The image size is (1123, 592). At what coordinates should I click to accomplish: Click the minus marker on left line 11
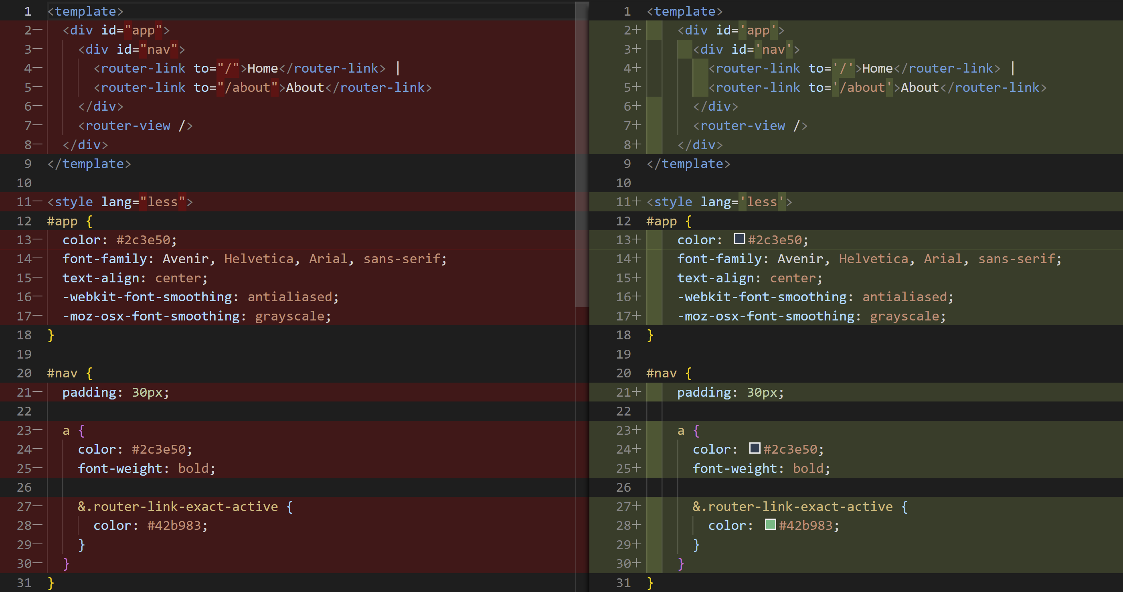(38, 202)
